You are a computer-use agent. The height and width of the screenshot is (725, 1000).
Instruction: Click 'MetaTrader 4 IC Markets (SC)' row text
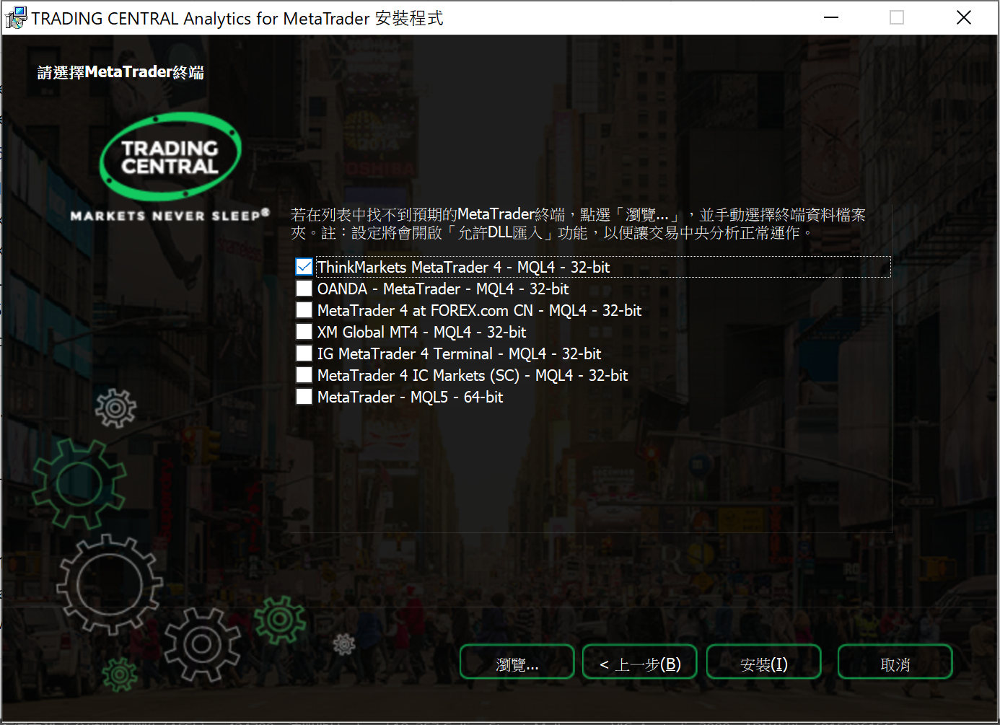(x=473, y=375)
